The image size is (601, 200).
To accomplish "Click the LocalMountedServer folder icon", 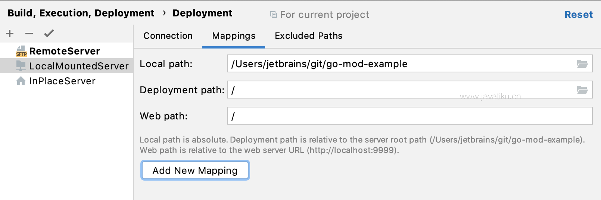I will pos(21,66).
